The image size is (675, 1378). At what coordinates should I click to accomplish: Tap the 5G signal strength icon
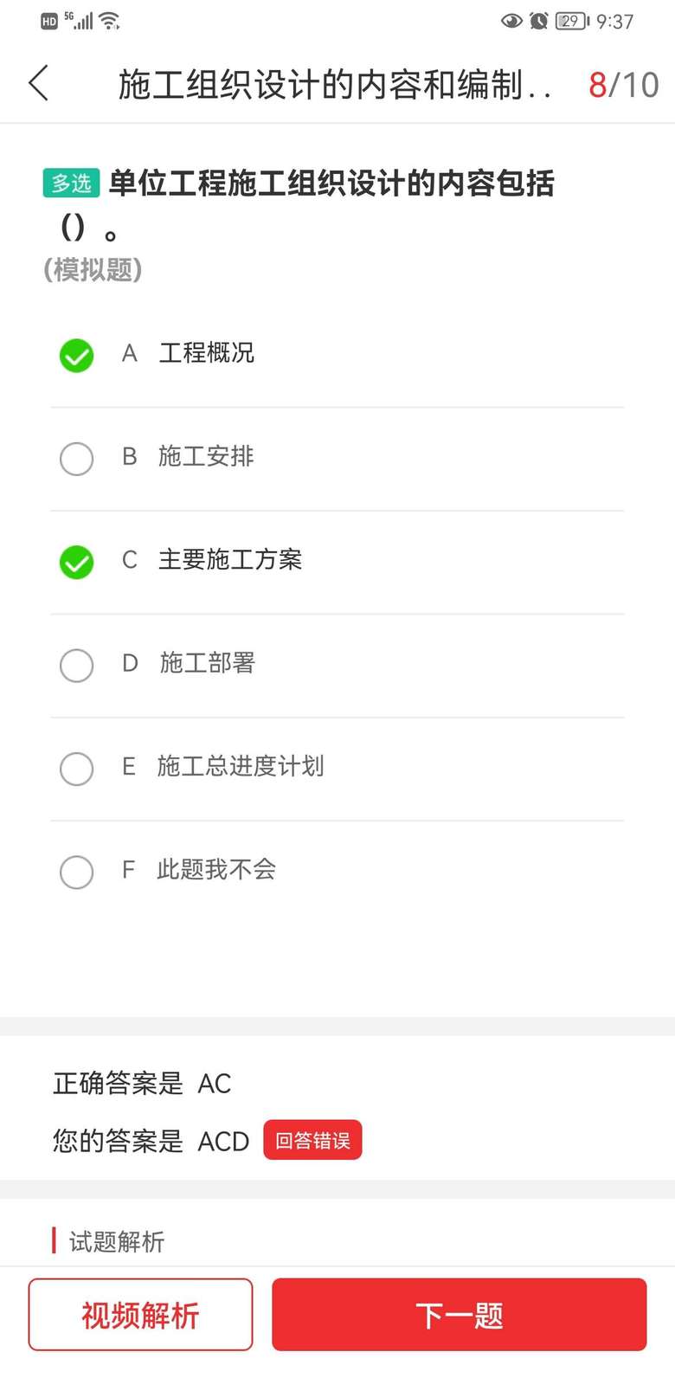click(80, 21)
